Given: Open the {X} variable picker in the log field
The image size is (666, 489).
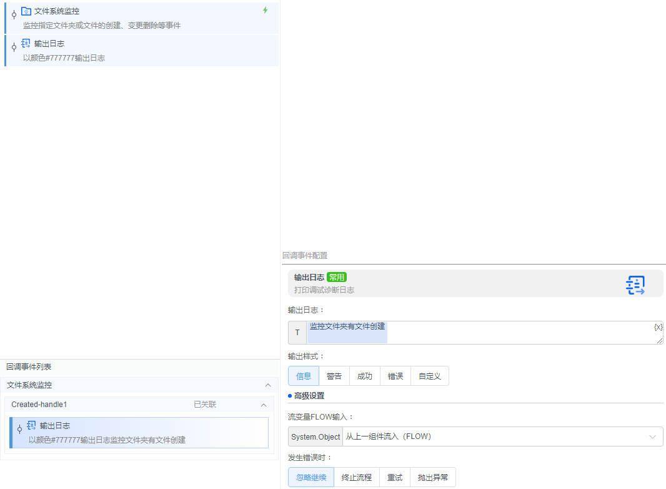Looking at the screenshot, I should [657, 326].
